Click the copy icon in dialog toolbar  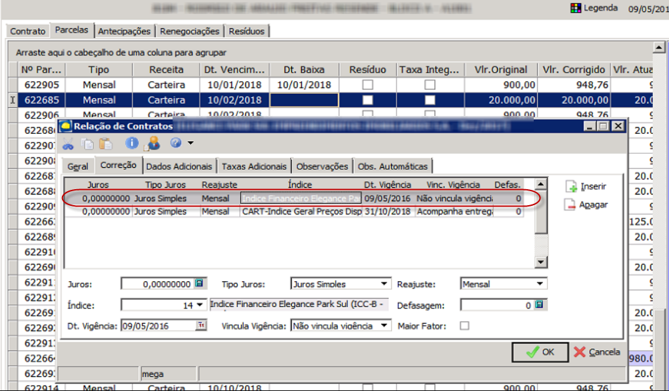pyautogui.click(x=88, y=143)
